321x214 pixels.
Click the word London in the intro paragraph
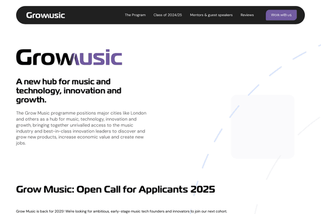click(x=139, y=113)
